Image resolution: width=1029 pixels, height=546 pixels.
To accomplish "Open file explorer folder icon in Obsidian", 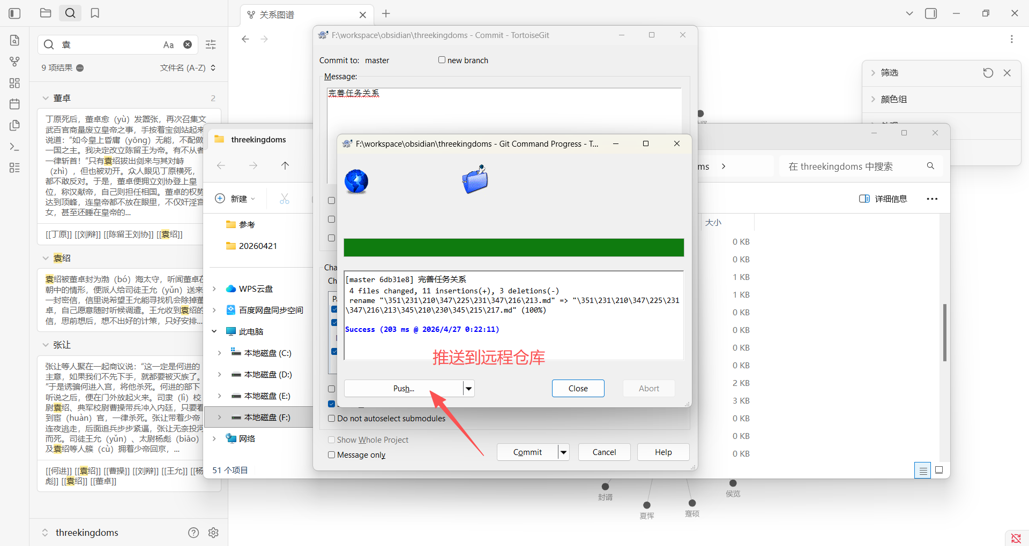I will [x=46, y=13].
